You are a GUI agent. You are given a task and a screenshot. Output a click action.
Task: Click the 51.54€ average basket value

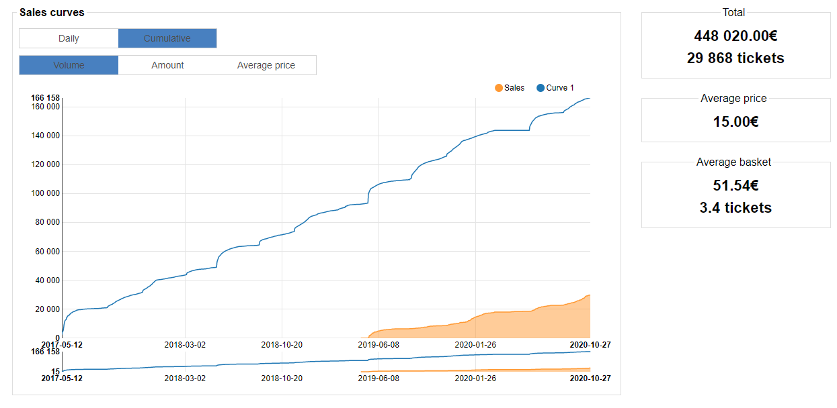(735, 186)
